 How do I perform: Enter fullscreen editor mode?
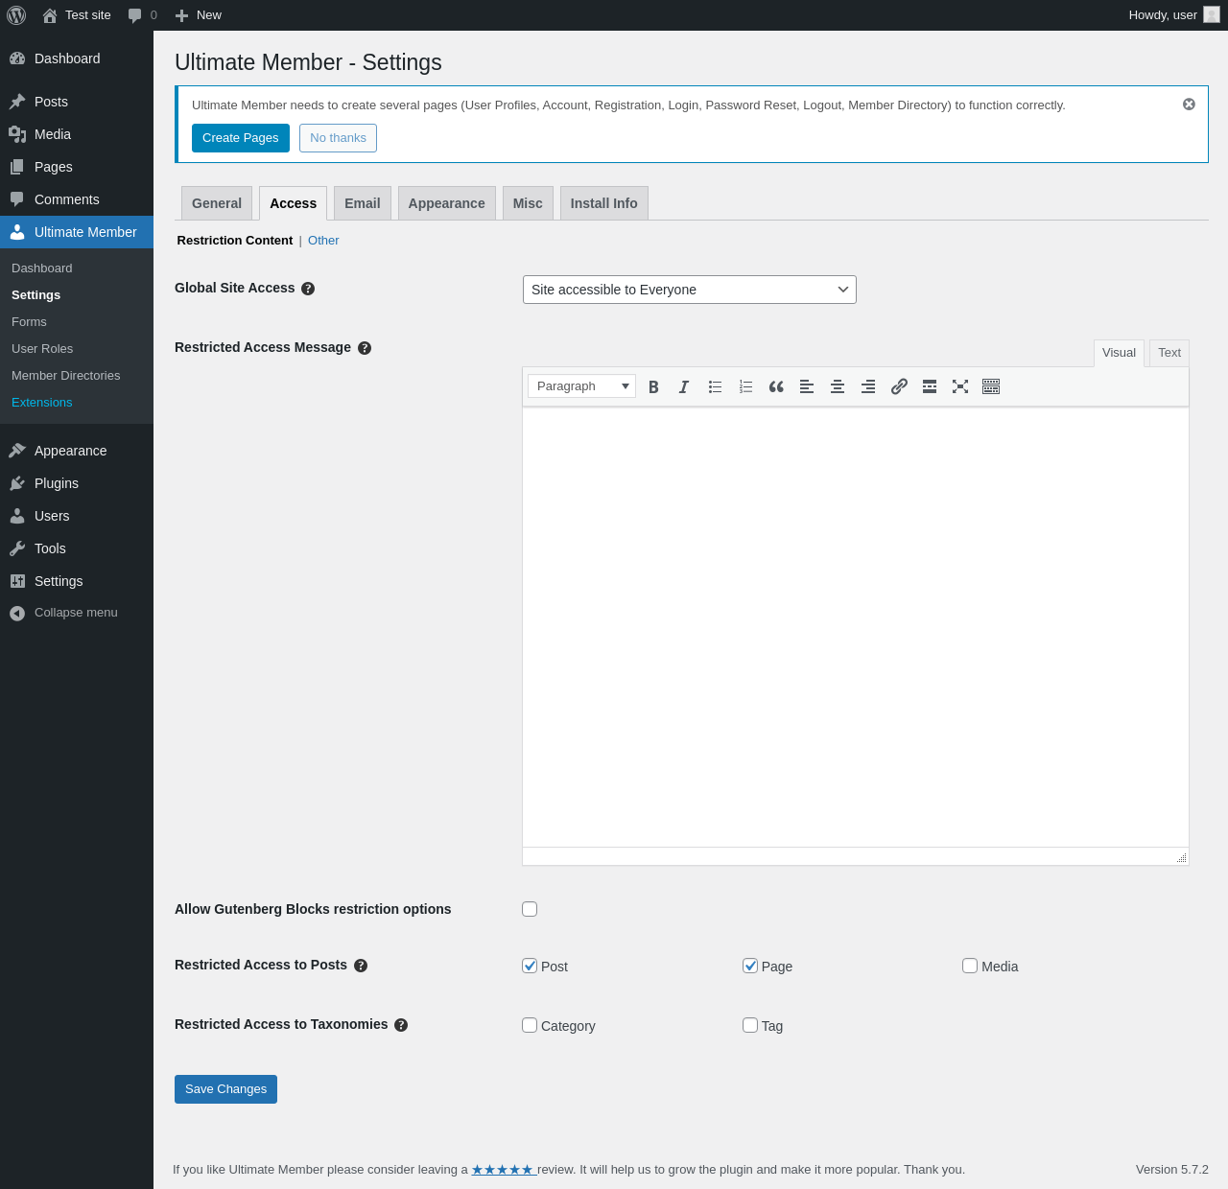[x=960, y=386]
